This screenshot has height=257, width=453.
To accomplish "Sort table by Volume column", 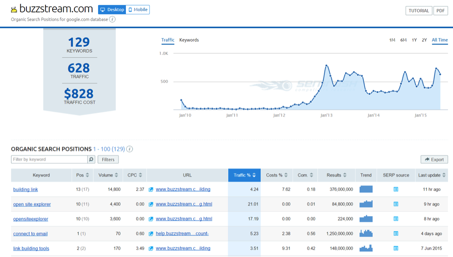I will [x=108, y=175].
